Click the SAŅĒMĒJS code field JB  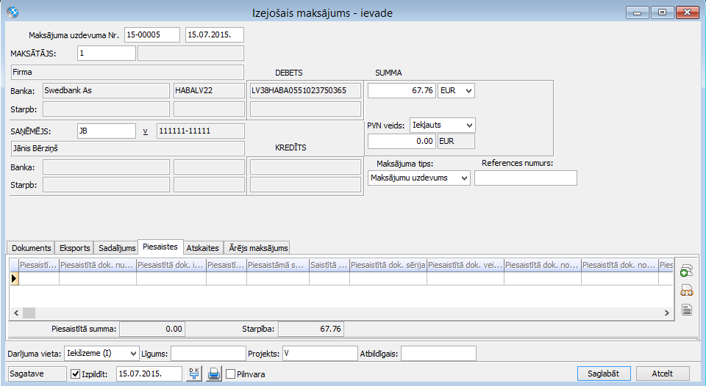(106, 131)
